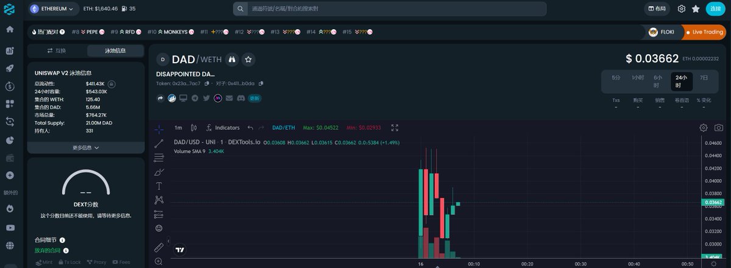Screen dimensions: 731x268
Task: Open the website monitor icon for DAD
Action: pos(183,97)
